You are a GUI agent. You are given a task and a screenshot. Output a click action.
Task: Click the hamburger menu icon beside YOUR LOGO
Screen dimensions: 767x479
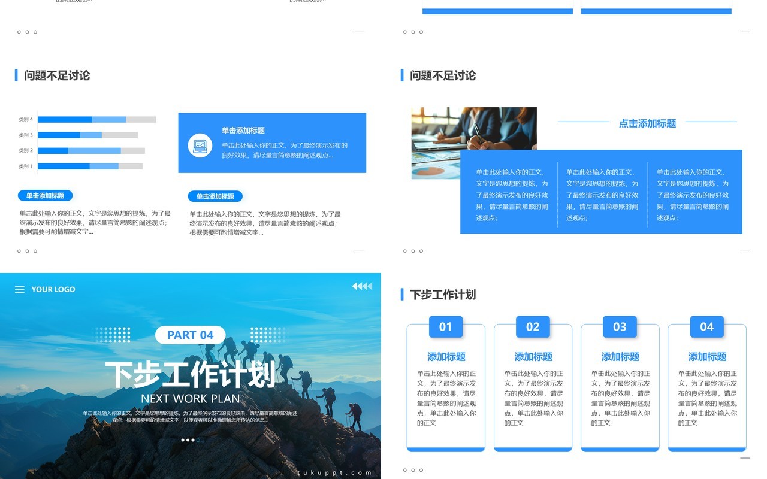coord(20,290)
